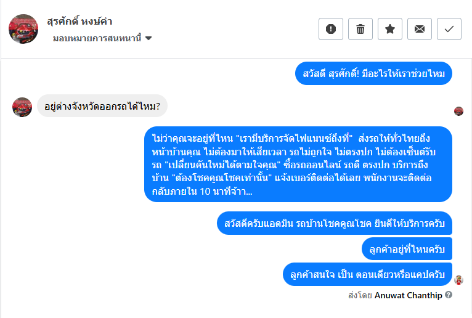This screenshot has height=318, width=472.
Task: Click bubble asking ตอนเดียวหรือแคปครับ
Action: tap(367, 274)
